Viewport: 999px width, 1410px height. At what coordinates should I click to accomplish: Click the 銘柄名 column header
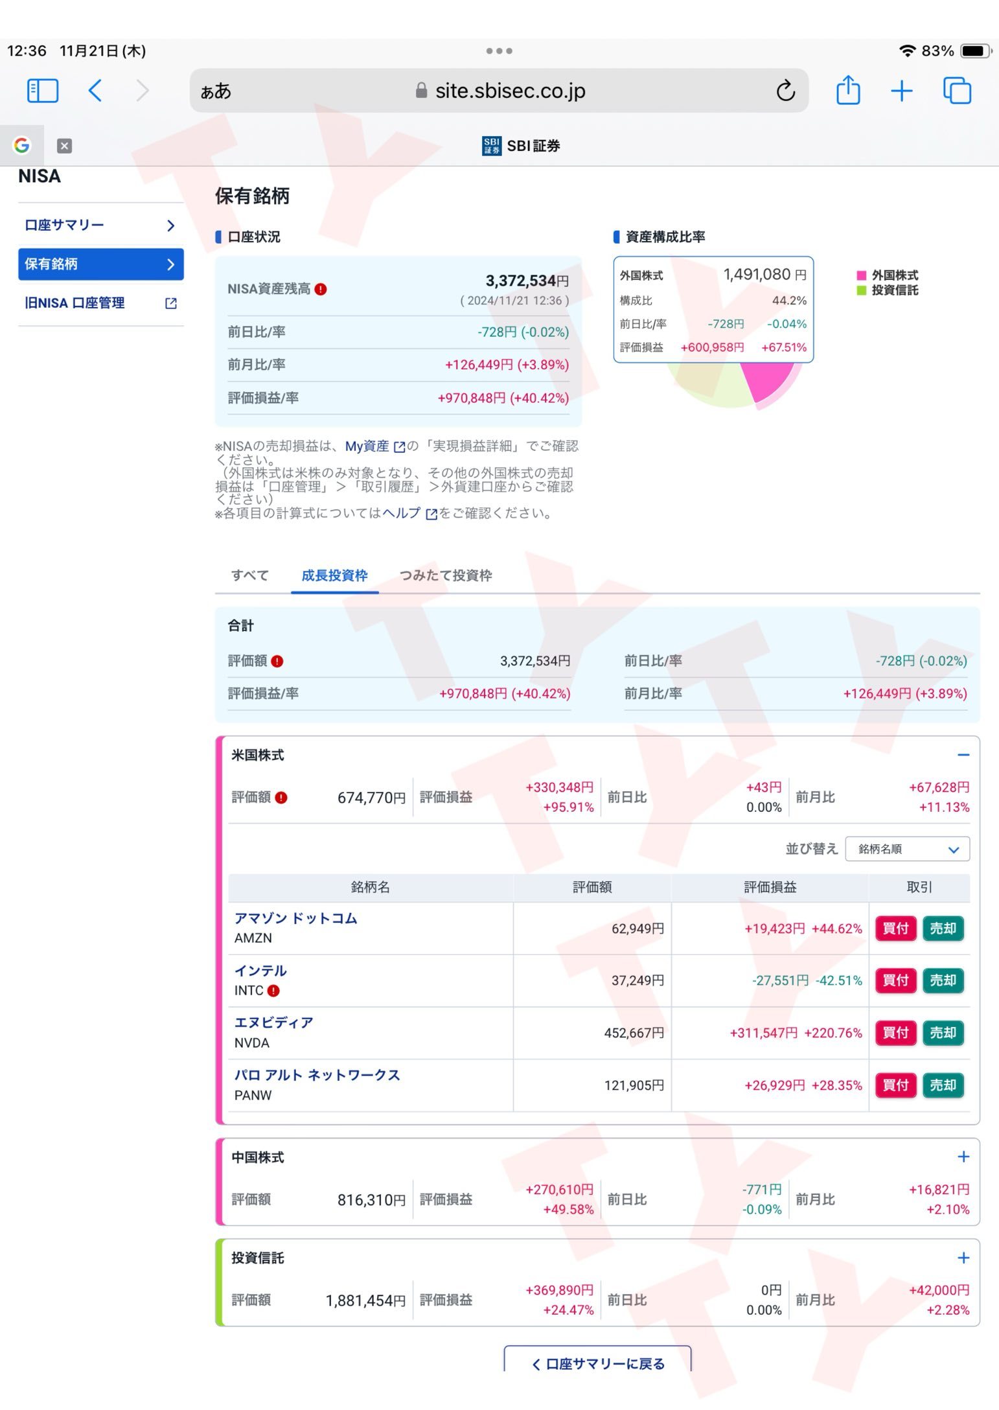click(371, 887)
